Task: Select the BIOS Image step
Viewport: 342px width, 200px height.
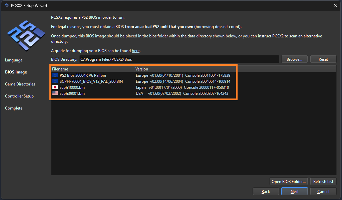Action: 16,72
